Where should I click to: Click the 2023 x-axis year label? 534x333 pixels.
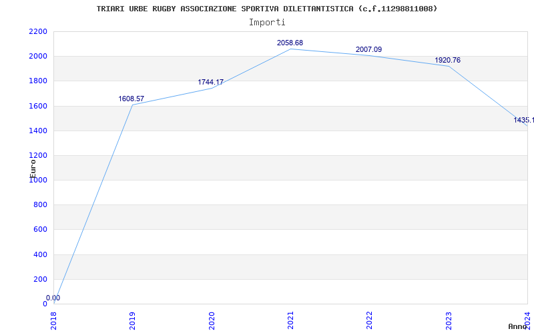[449, 321]
